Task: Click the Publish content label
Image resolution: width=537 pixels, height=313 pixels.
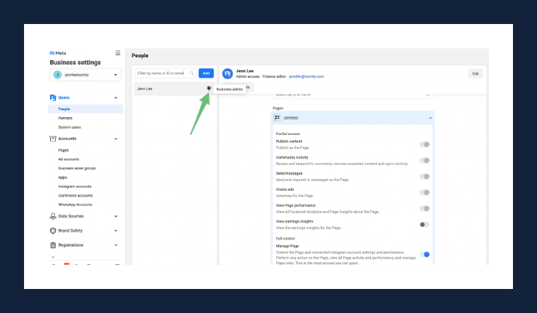Action: pos(289,141)
